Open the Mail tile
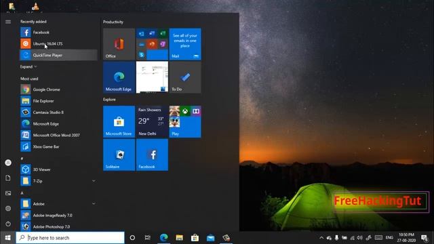 coord(185,44)
